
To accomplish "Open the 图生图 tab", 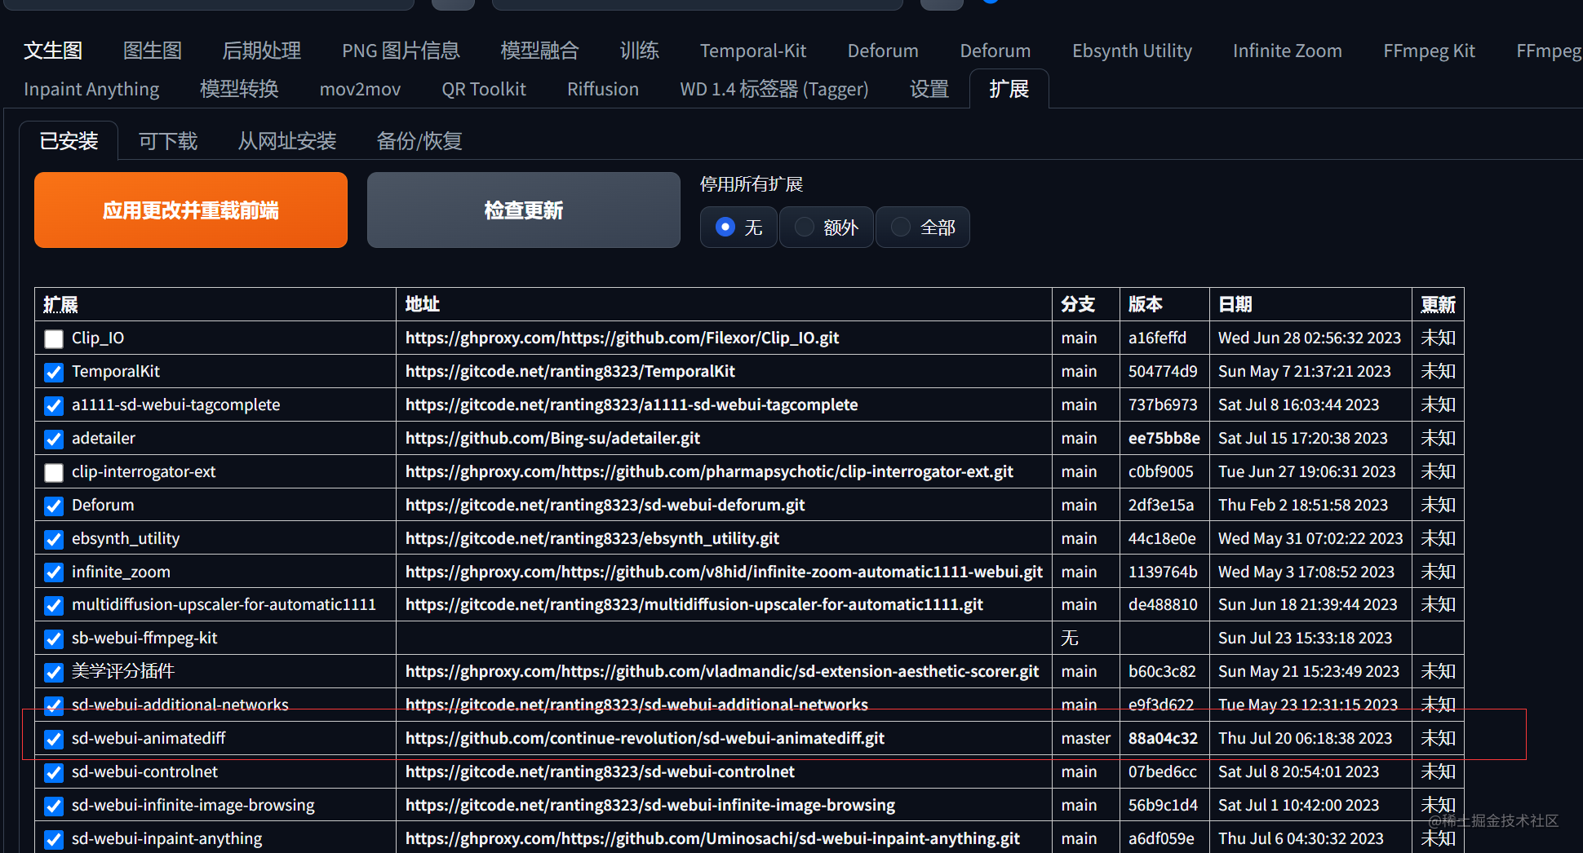I will click(153, 51).
